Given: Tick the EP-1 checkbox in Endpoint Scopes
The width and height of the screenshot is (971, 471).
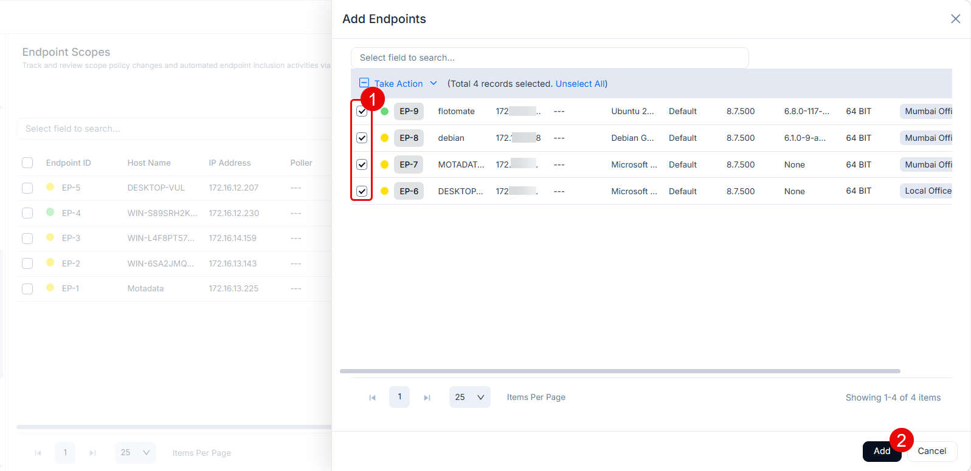Looking at the screenshot, I should [27, 288].
